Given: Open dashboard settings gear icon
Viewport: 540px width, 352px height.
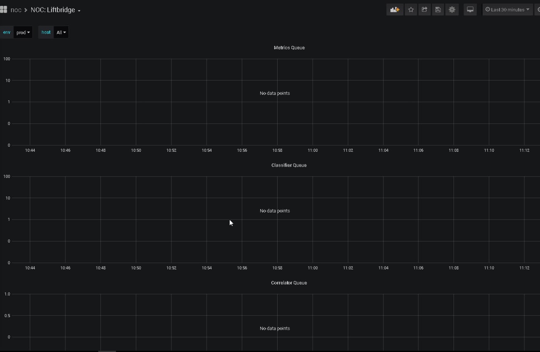Looking at the screenshot, I should tap(452, 10).
